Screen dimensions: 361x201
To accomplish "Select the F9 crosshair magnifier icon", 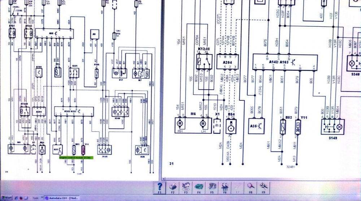I will pyautogui.click(x=264, y=187).
